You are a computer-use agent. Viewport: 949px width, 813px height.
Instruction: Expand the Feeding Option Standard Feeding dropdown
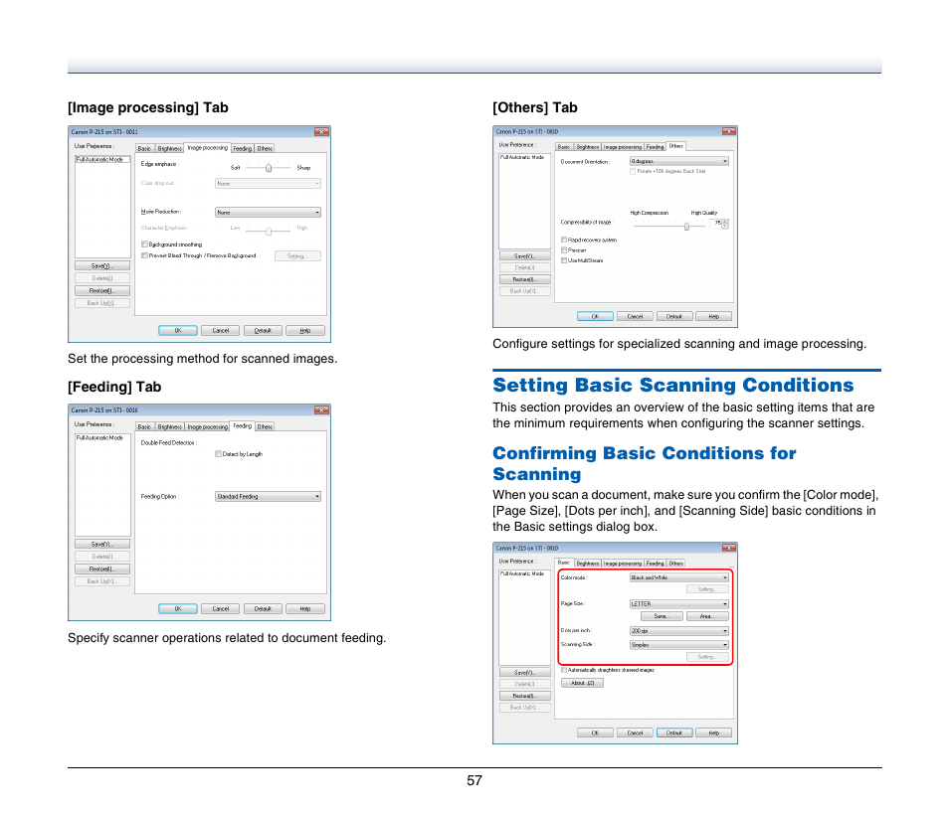point(269,497)
